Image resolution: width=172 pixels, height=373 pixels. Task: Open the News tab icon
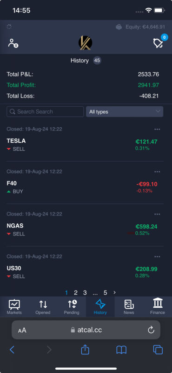coord(129,304)
